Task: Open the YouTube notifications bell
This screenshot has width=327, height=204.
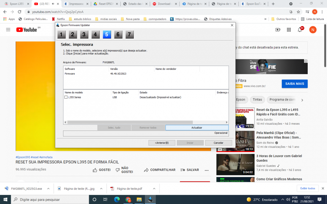Action: [x=300, y=30]
